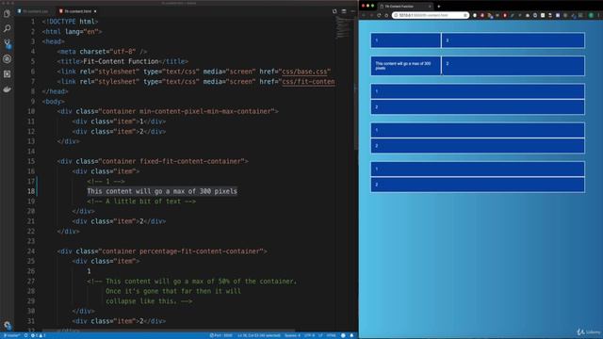Click the Spaces: 4 indentation setting
The width and height of the screenshot is (603, 339).
point(292,335)
